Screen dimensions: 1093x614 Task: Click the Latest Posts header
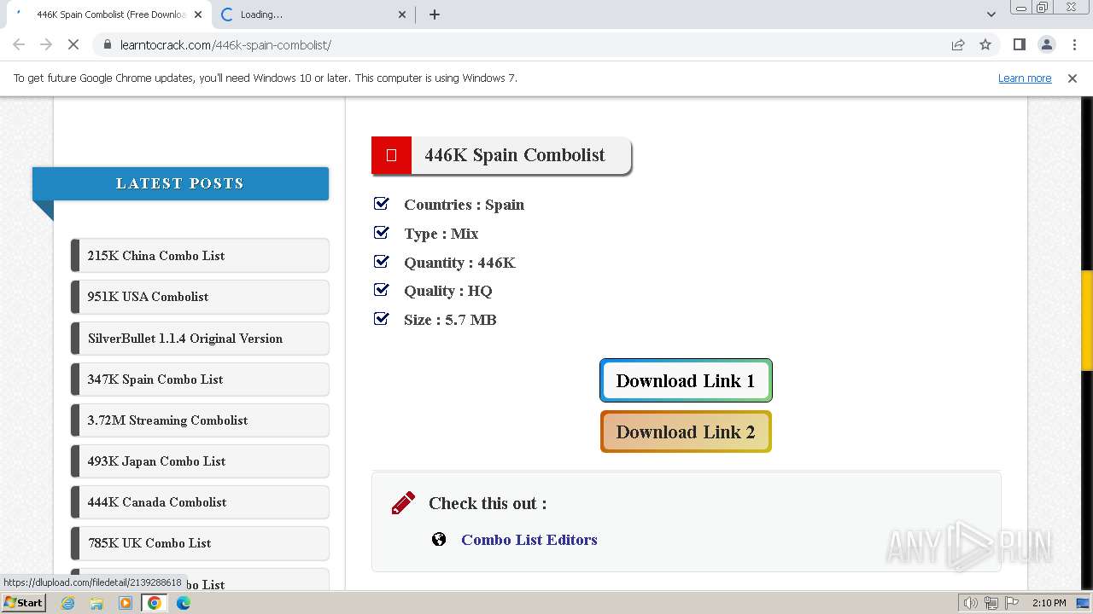(180, 183)
